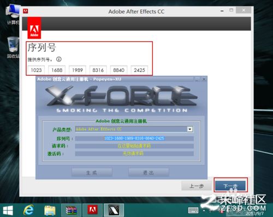This screenshot has height=217, width=273.
Task: Expand the product type dropdown arrow
Action: pyautogui.click(x=190, y=129)
